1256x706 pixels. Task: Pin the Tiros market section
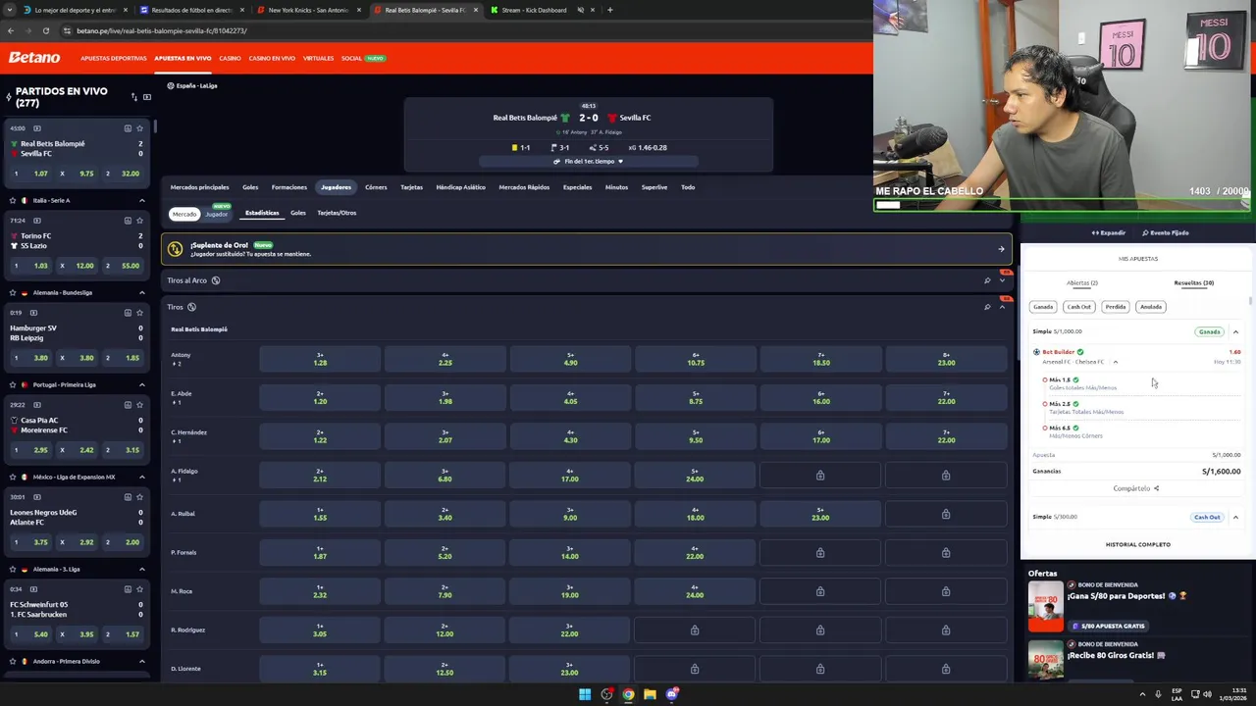pyautogui.click(x=987, y=307)
